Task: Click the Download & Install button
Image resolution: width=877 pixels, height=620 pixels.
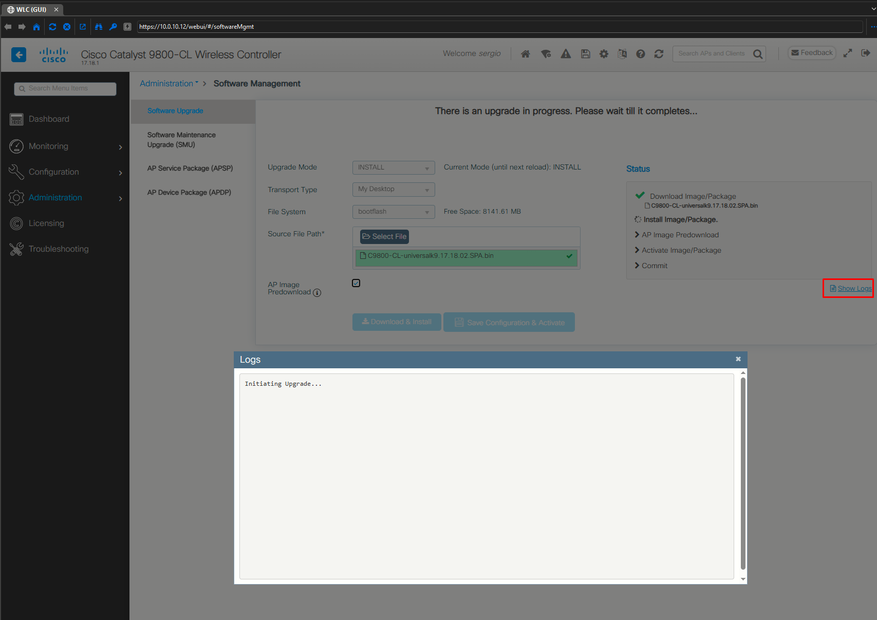Action: coord(397,322)
